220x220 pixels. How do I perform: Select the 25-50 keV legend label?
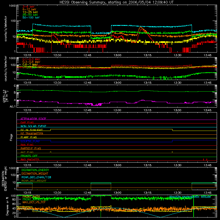[30, 15]
